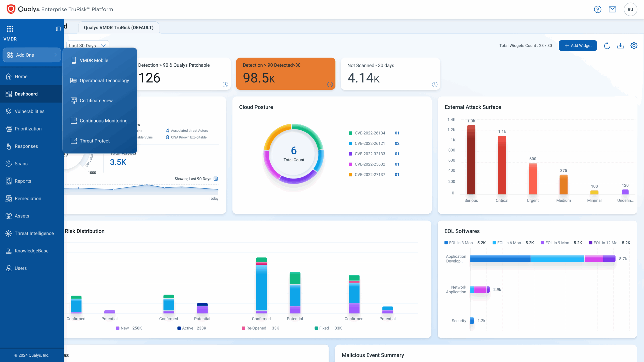
Task: Toggle EOL in 9 Months legend entry
Action: pyautogui.click(x=561, y=243)
